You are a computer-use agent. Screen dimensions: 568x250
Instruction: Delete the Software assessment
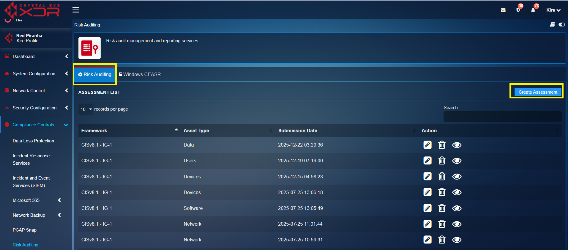pos(442,208)
